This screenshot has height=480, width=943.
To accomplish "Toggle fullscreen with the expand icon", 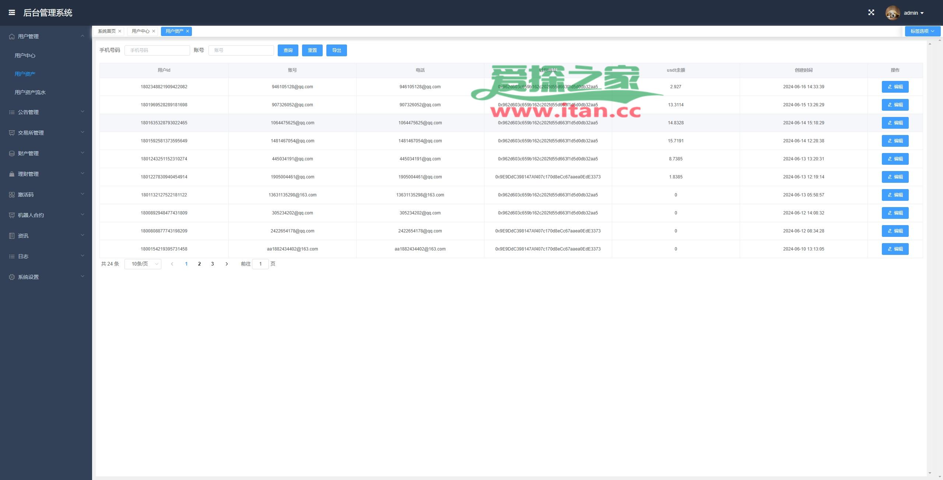I will (871, 13).
